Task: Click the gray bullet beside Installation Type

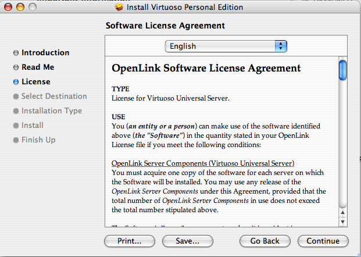Action: [x=16, y=111]
